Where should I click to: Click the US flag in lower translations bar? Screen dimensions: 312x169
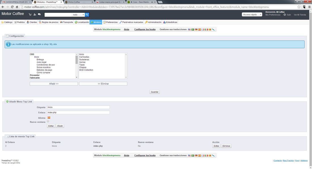coord(189,155)
